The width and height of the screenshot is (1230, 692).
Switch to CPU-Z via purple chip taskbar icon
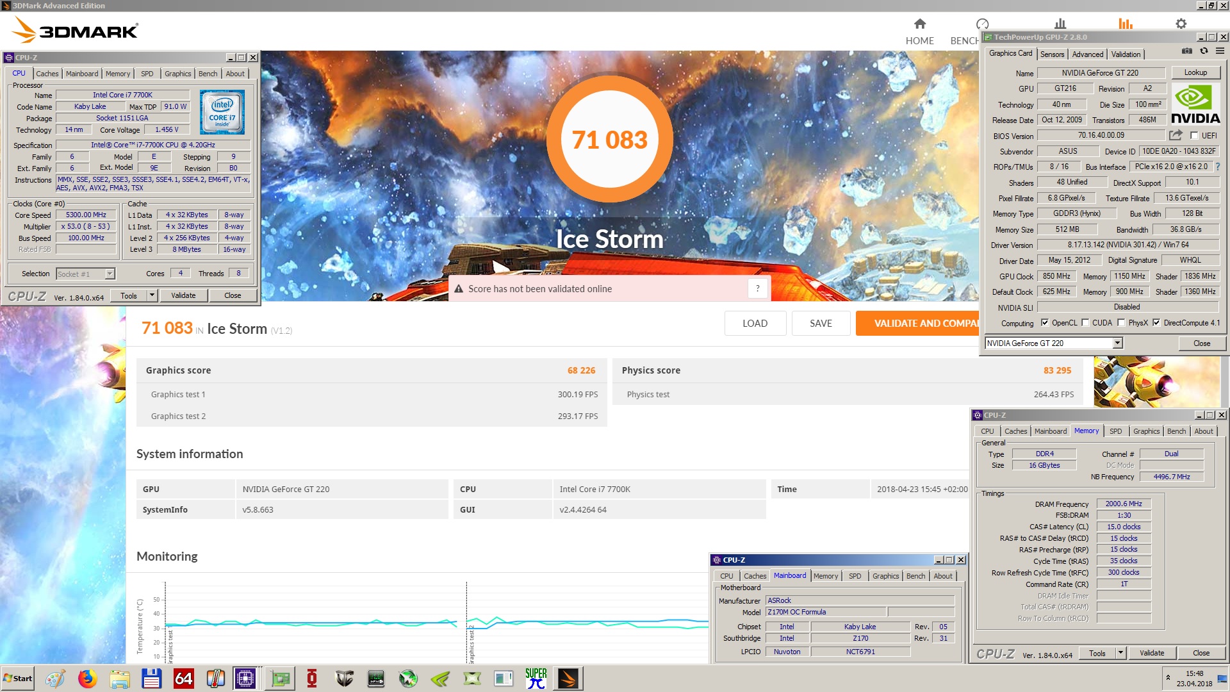[x=245, y=679]
